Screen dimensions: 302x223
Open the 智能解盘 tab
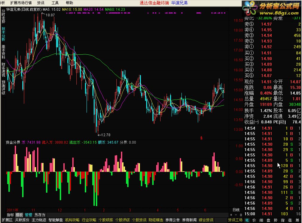[56, 220]
